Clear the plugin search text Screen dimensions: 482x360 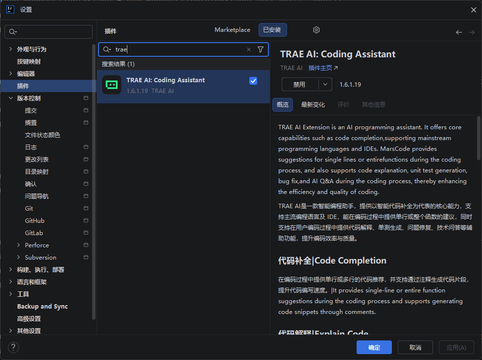click(249, 49)
